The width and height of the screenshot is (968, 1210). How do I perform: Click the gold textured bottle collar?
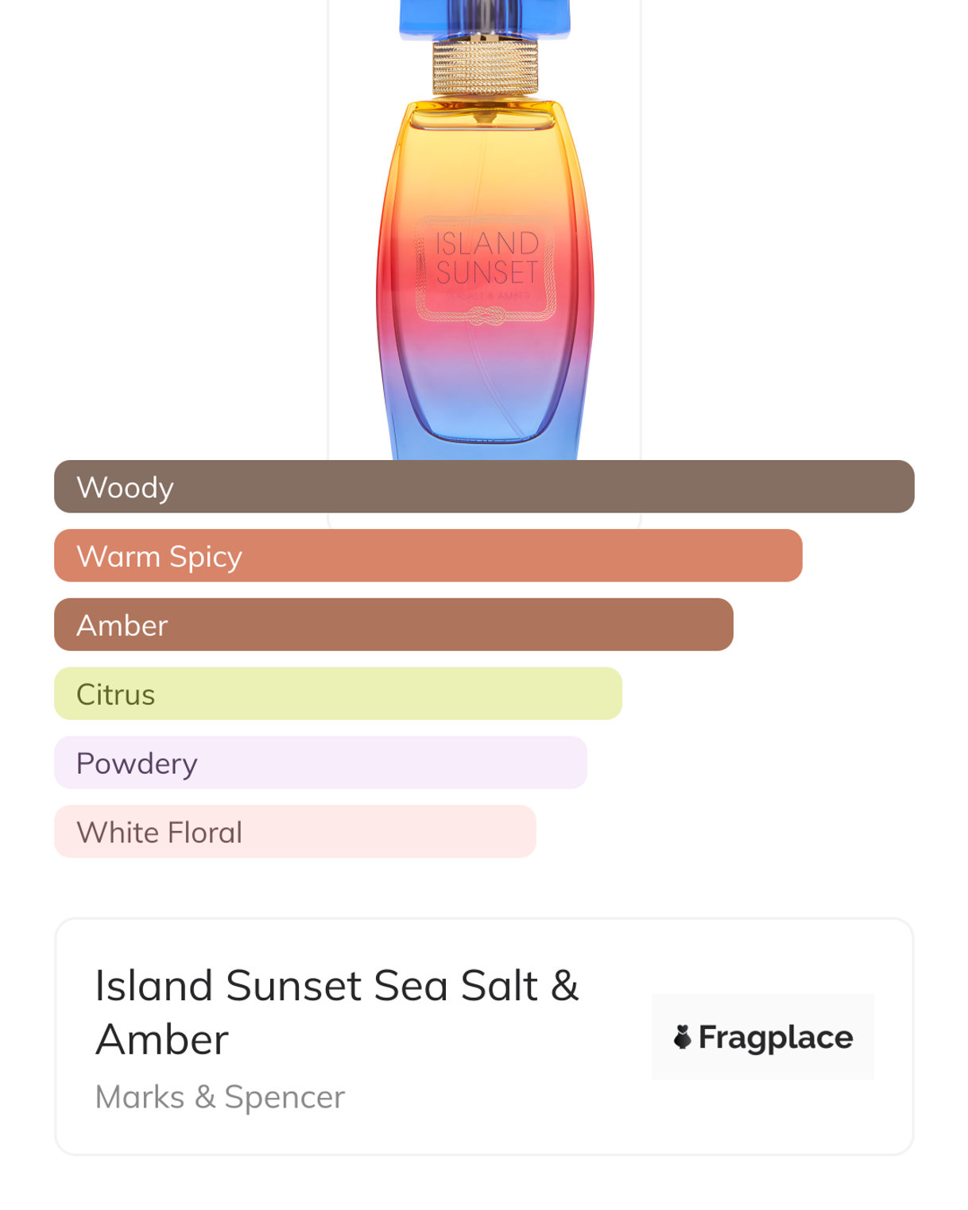point(485,68)
